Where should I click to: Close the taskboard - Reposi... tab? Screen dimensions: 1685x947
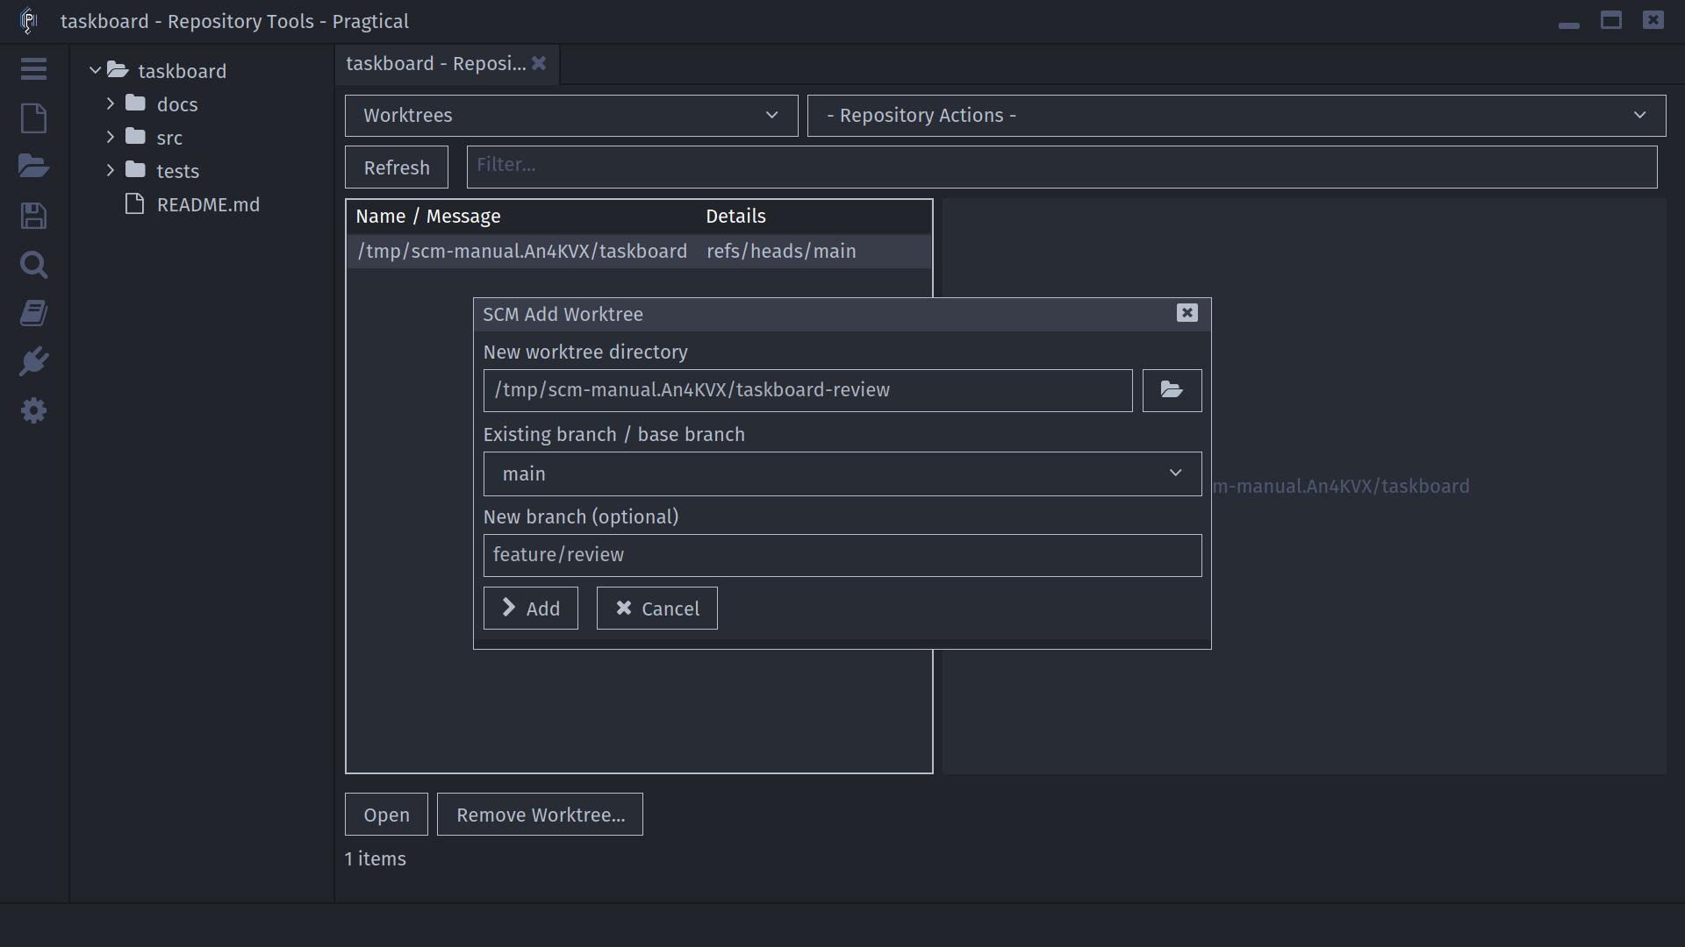coord(539,63)
